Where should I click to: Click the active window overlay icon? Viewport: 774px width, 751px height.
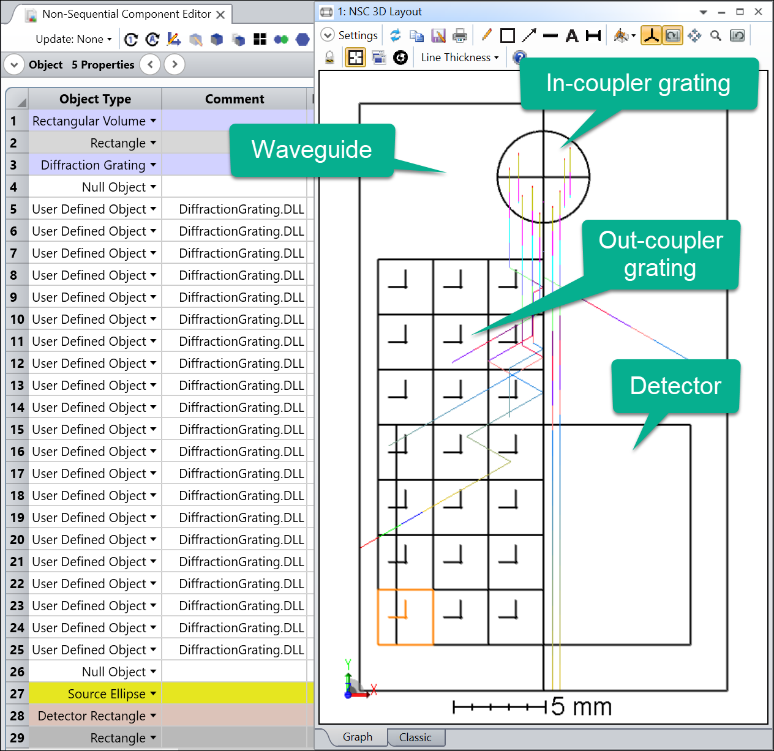coord(379,58)
